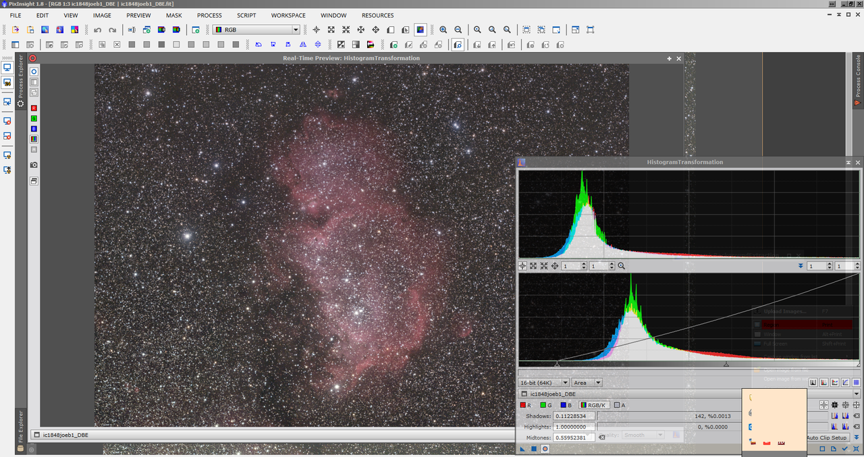Select RGB composite in preview sidebar
This screenshot has height=457, width=864.
(34, 139)
